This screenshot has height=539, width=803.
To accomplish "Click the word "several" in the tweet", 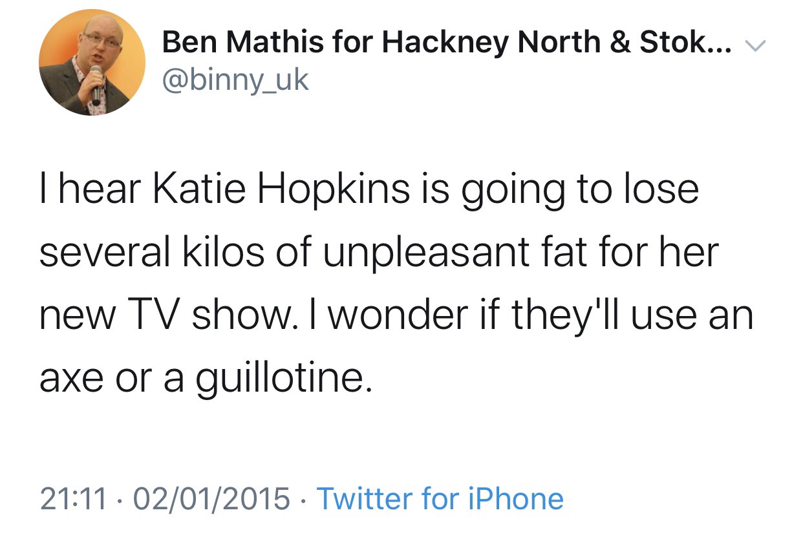I will click(103, 252).
